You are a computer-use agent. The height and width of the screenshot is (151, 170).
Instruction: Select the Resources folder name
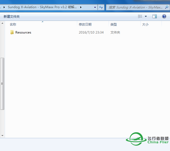[23, 32]
